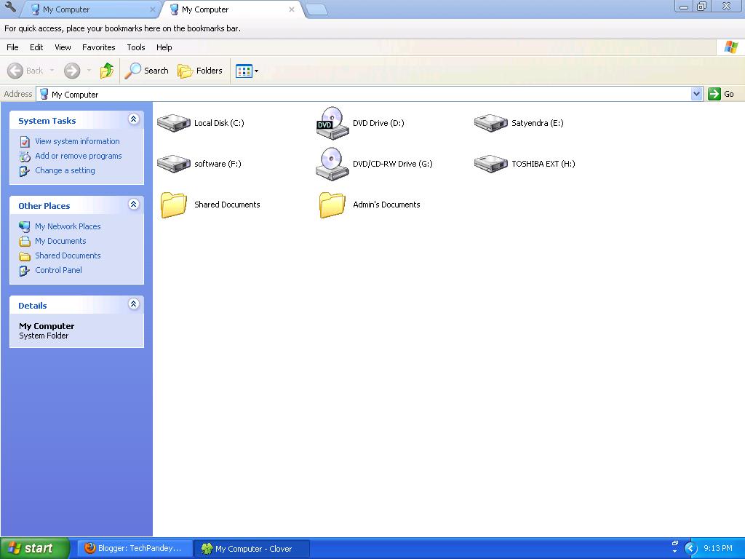Toggle the Folders pane button
This screenshot has height=559, width=745.
[x=200, y=71]
